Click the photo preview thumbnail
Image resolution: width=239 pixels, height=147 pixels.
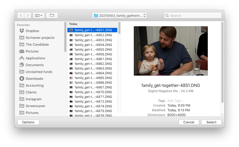coord(171,51)
